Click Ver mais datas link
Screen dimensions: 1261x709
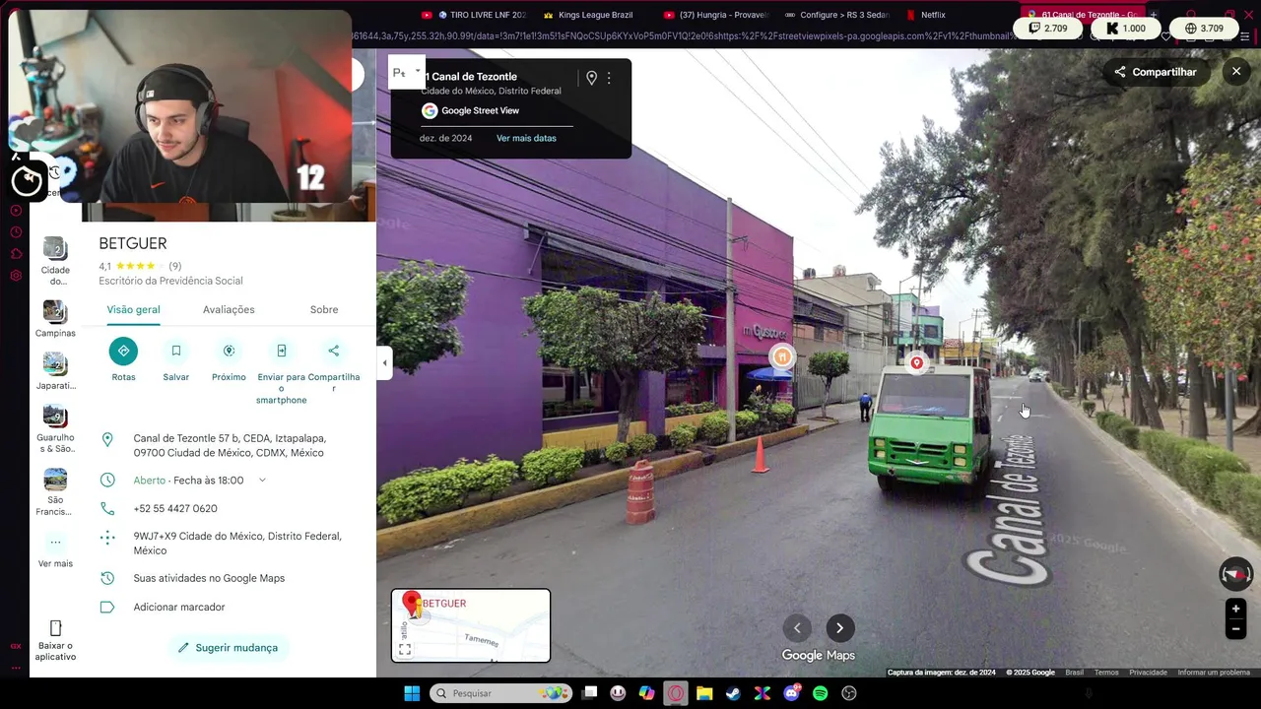point(526,138)
